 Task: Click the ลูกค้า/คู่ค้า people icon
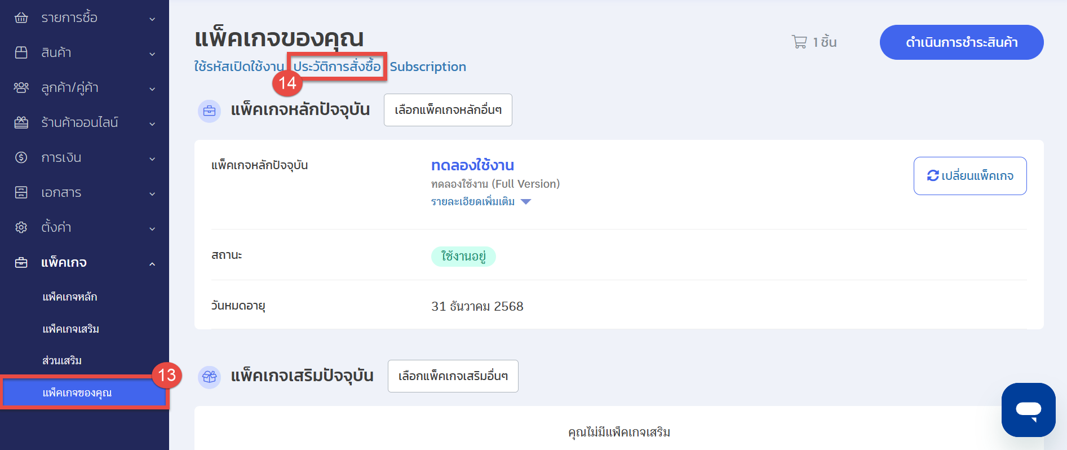[x=21, y=88]
